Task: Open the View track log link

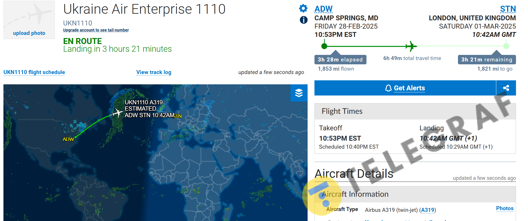Action: pyautogui.click(x=154, y=72)
